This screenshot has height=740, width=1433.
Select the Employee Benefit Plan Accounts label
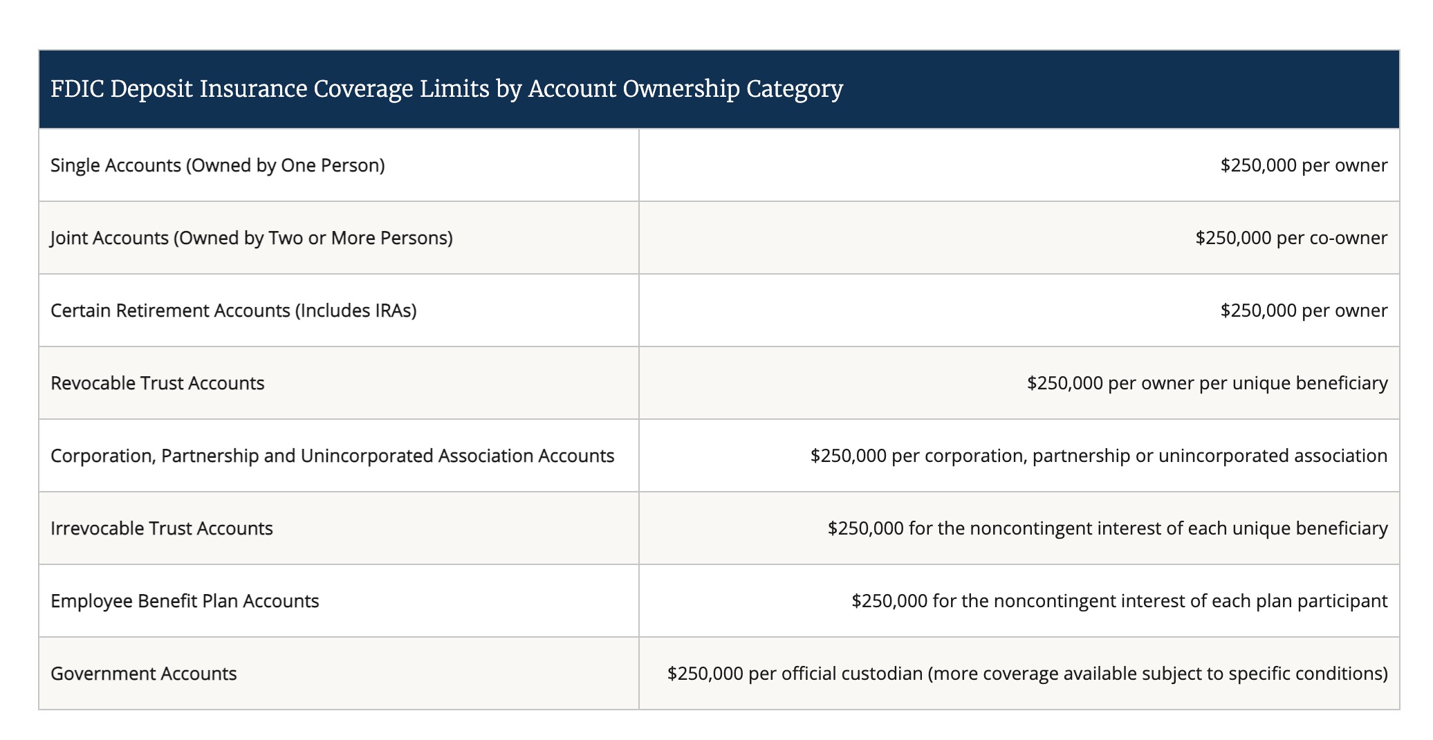pyautogui.click(x=185, y=601)
